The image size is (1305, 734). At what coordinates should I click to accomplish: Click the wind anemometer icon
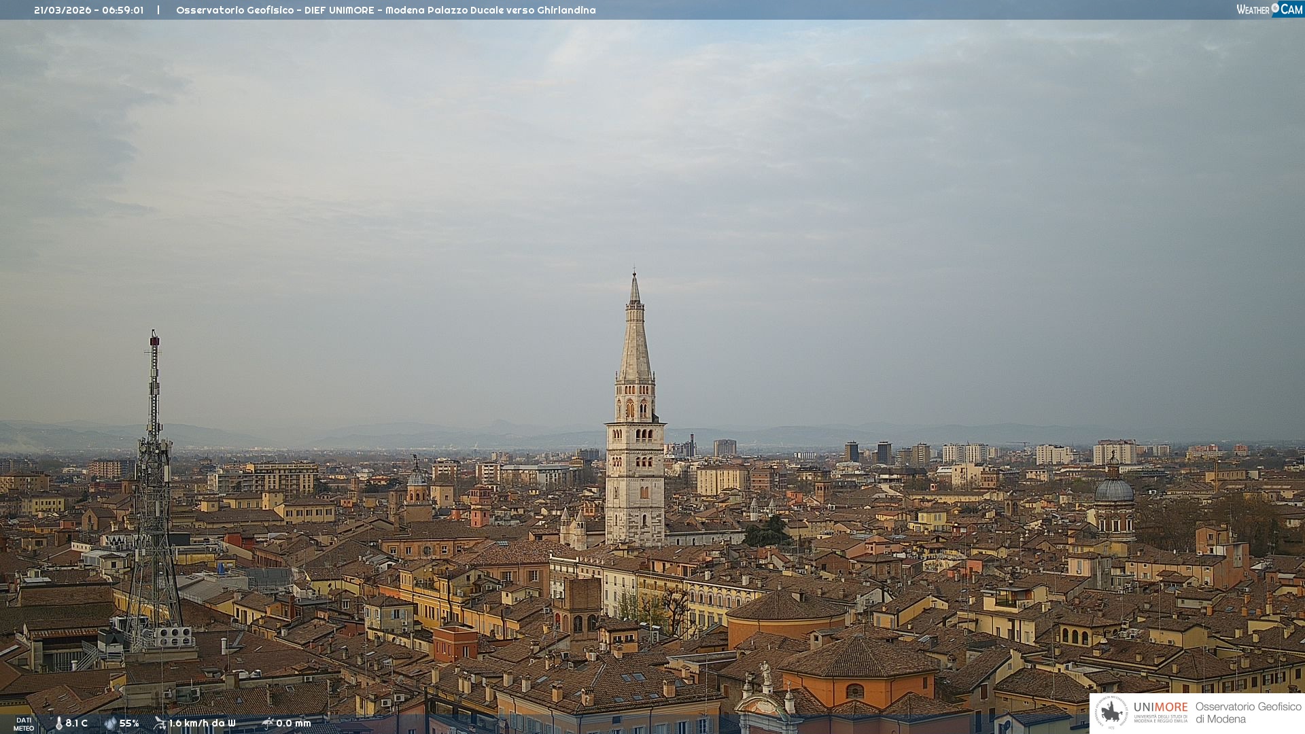click(160, 723)
